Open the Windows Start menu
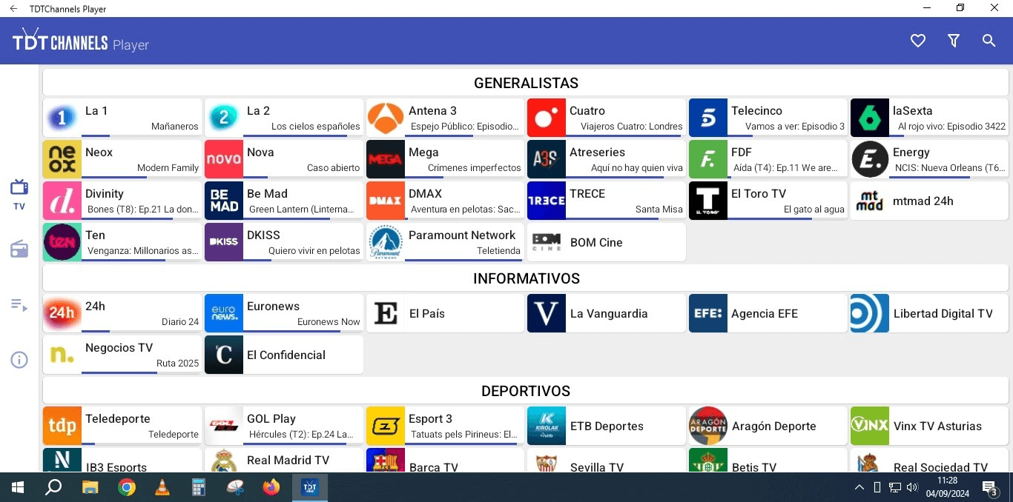Screen dimensions: 1013x502 (18, 487)
